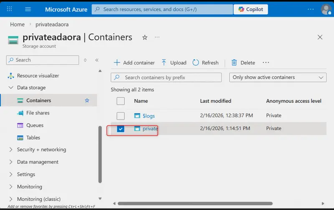Open the header more options ellipsis
This screenshot has height=210, width=334.
coord(311,9)
